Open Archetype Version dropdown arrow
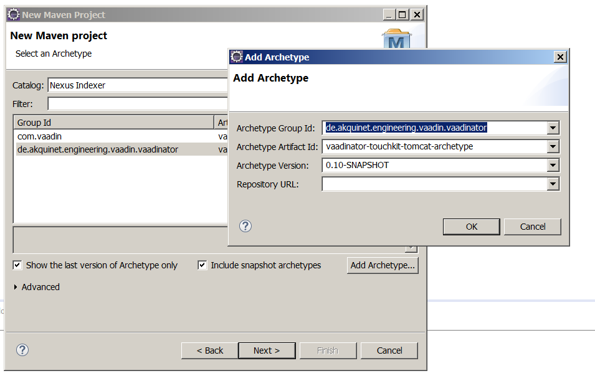This screenshot has width=595, height=381. click(553, 165)
